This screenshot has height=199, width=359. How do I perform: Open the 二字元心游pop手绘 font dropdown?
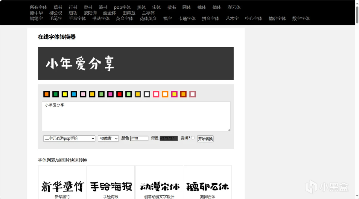[x=69, y=139]
